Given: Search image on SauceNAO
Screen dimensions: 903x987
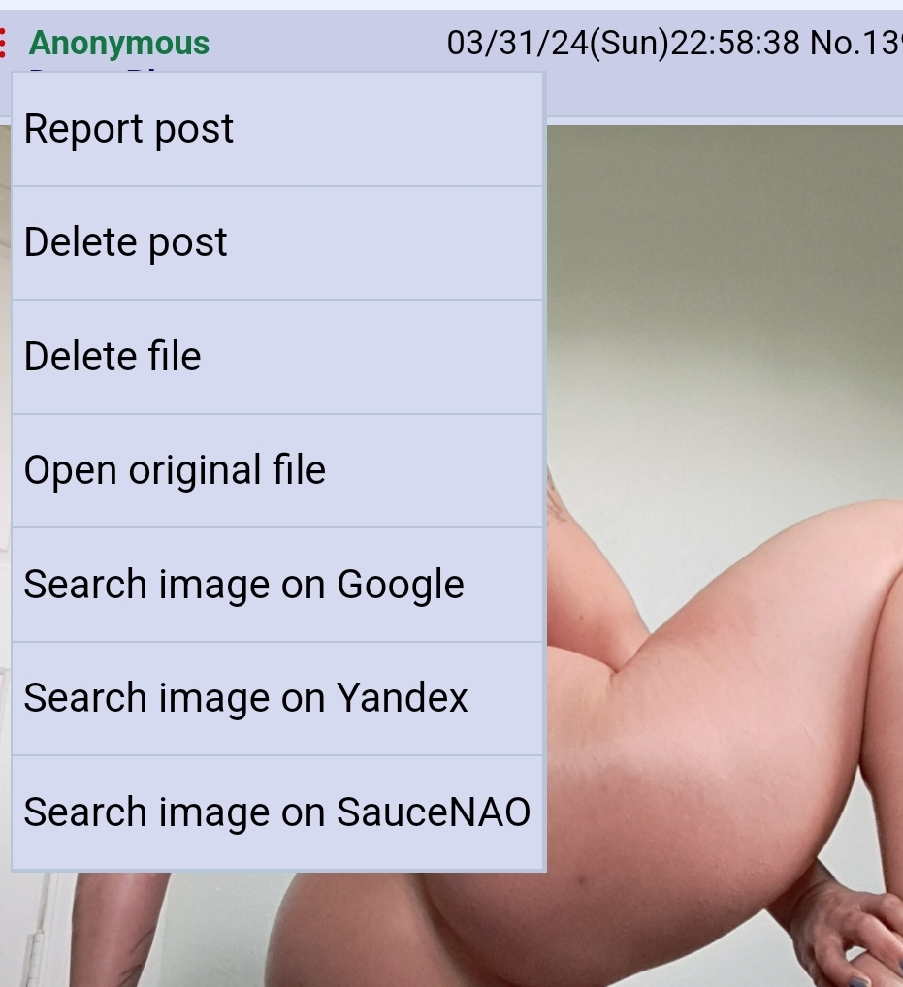Looking at the screenshot, I should [x=277, y=812].
